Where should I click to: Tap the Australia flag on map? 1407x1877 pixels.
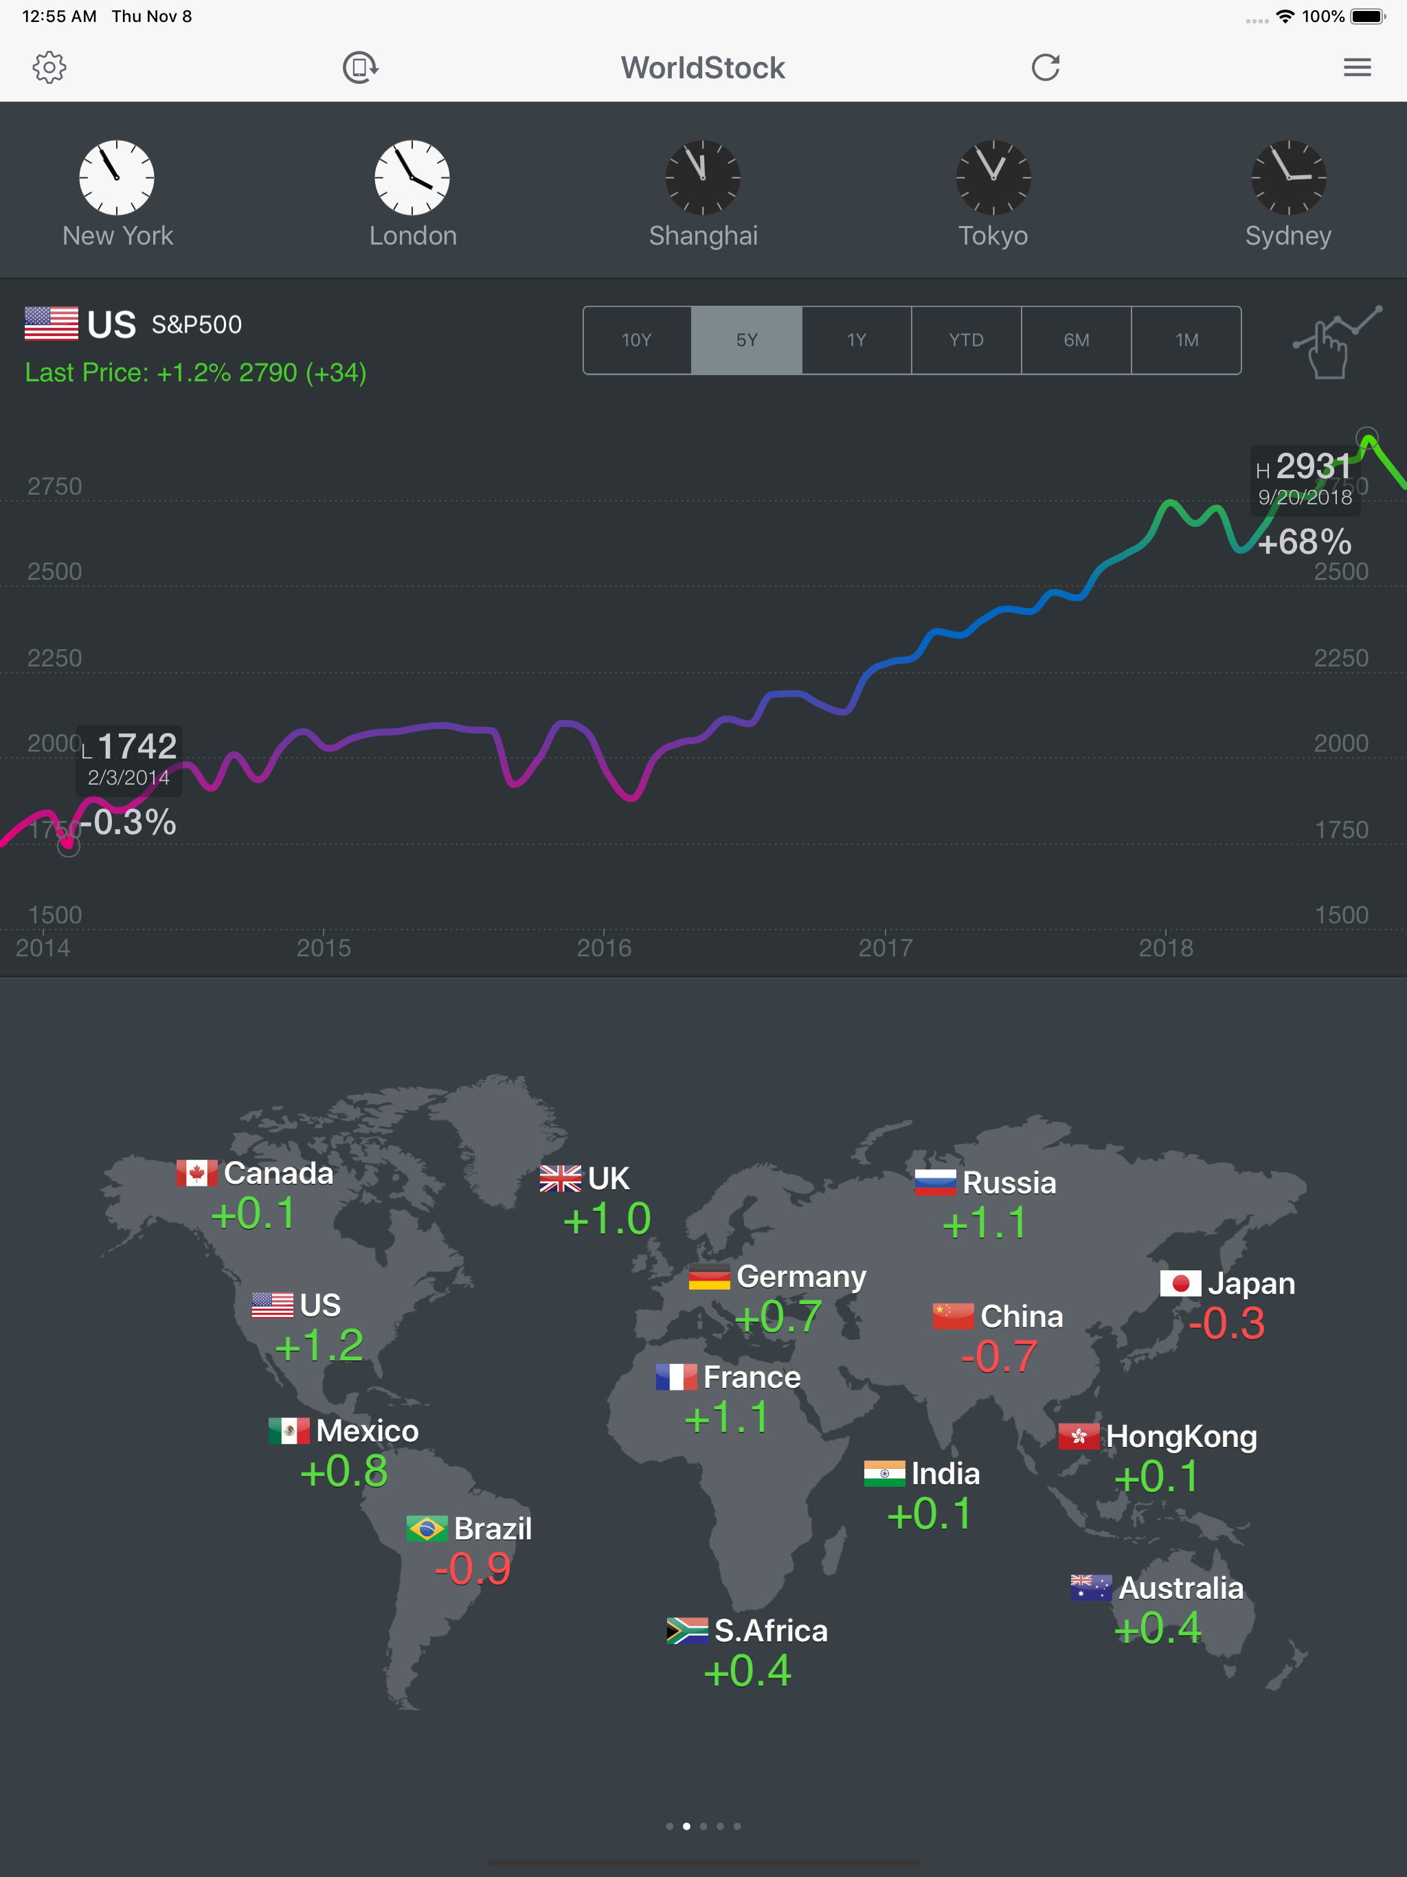pyautogui.click(x=1091, y=1588)
